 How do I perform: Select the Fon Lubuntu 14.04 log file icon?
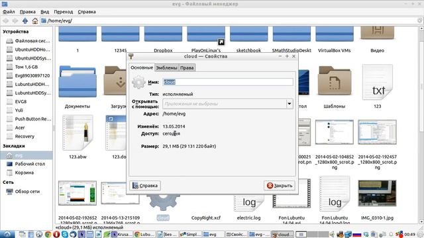click(334, 194)
